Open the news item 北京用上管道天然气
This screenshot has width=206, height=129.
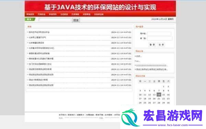[37, 37]
